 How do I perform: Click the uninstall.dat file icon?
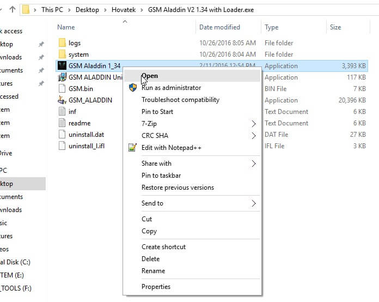[62, 134]
